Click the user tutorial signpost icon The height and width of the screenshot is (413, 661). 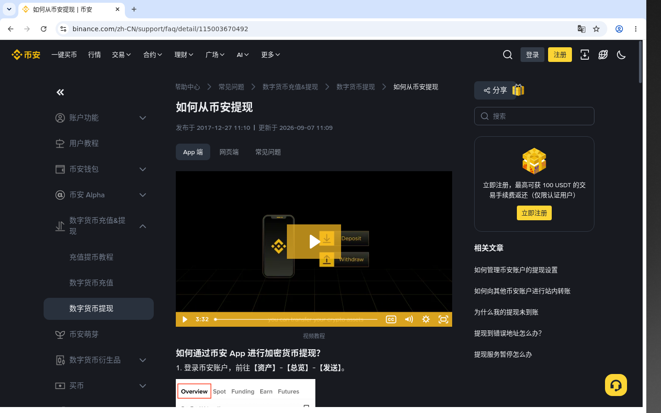tap(60, 144)
